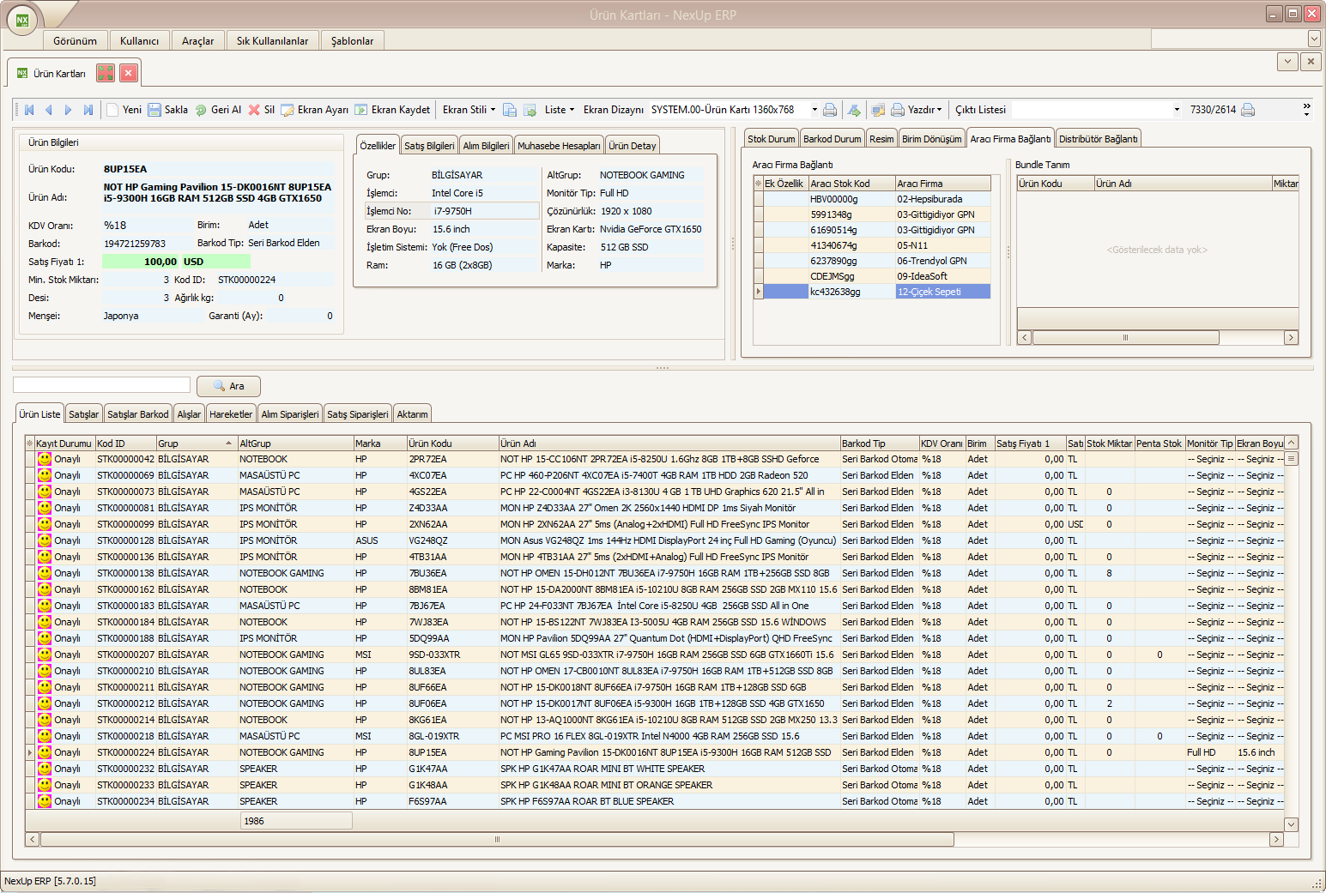Image resolution: width=1326 pixels, height=893 pixels.
Task: Click the Ara search button
Action: pyautogui.click(x=228, y=386)
